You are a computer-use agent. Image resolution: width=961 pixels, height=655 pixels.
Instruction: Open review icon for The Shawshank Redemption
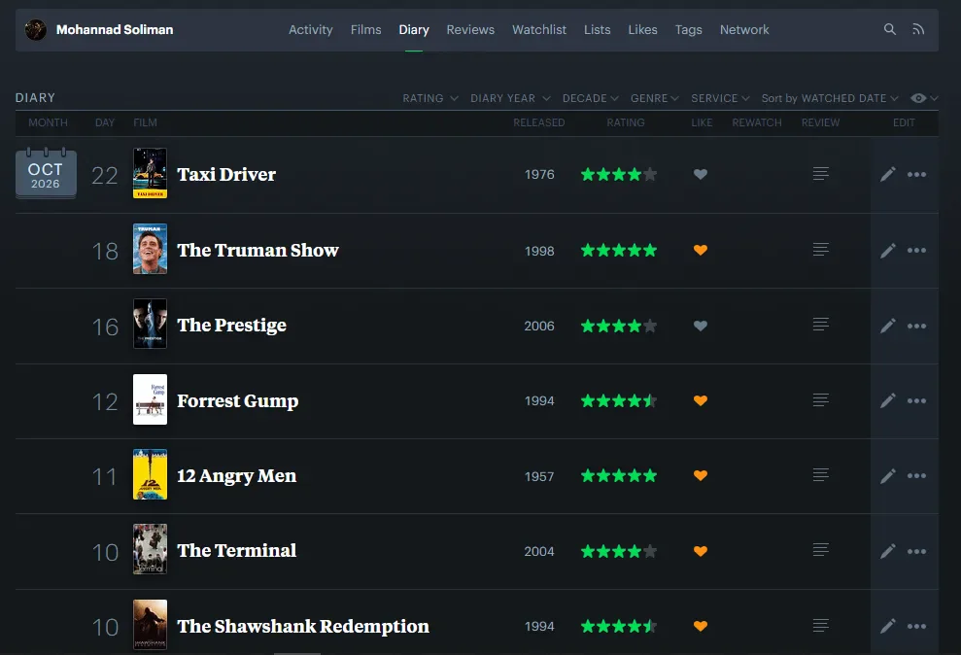click(821, 626)
